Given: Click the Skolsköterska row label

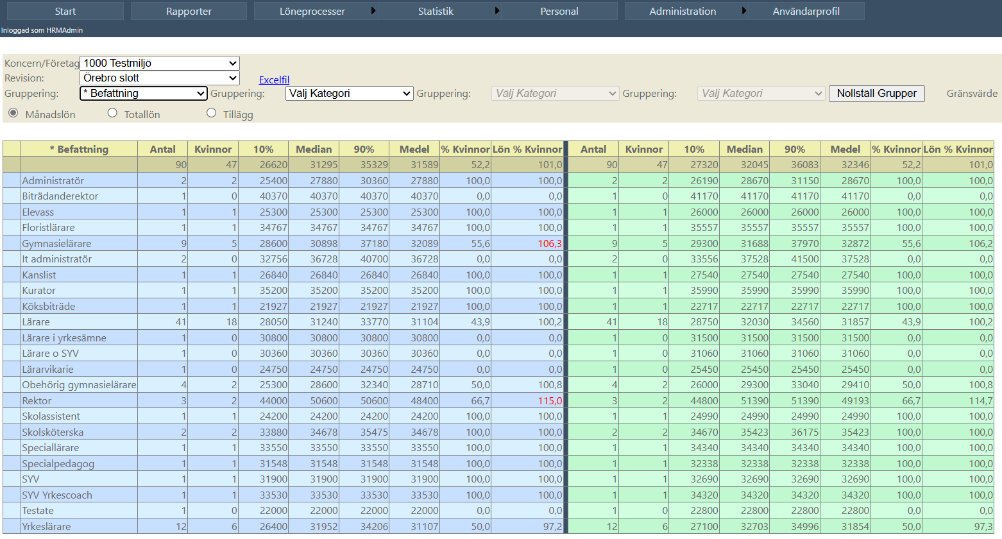Looking at the screenshot, I should tap(53, 432).
